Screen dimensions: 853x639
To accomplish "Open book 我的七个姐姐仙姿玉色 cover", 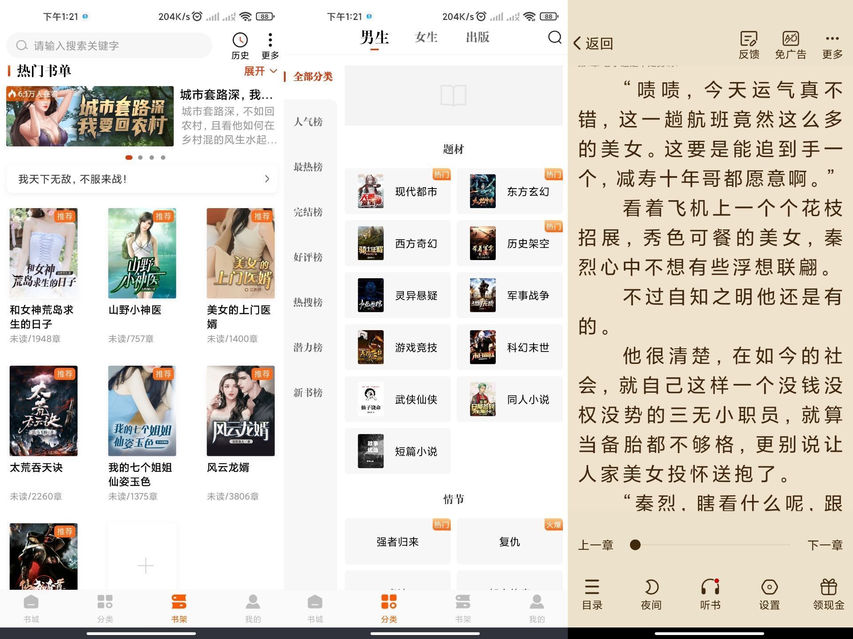I will (142, 410).
